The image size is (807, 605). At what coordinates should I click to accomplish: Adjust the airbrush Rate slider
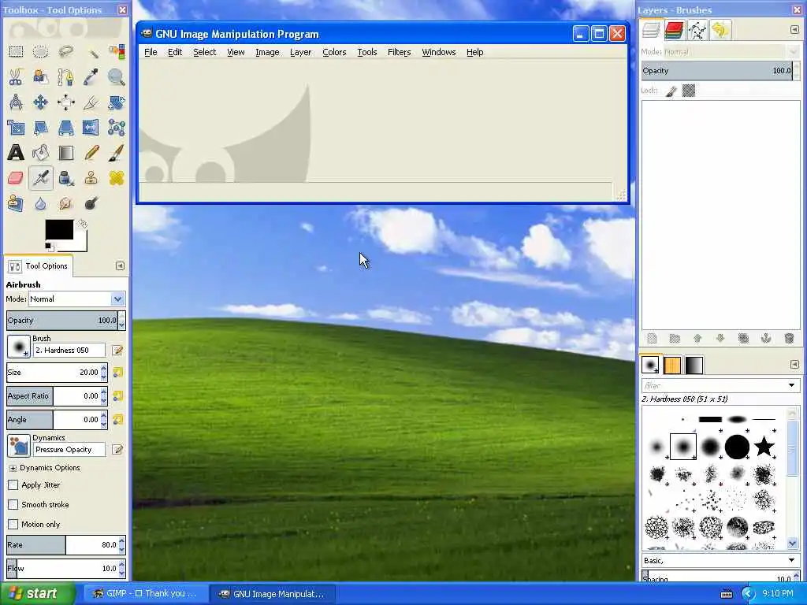click(x=61, y=544)
